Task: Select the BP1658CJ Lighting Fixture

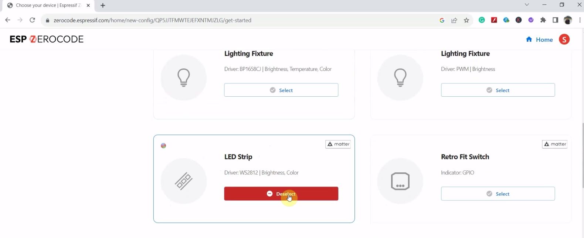Action: [x=281, y=90]
